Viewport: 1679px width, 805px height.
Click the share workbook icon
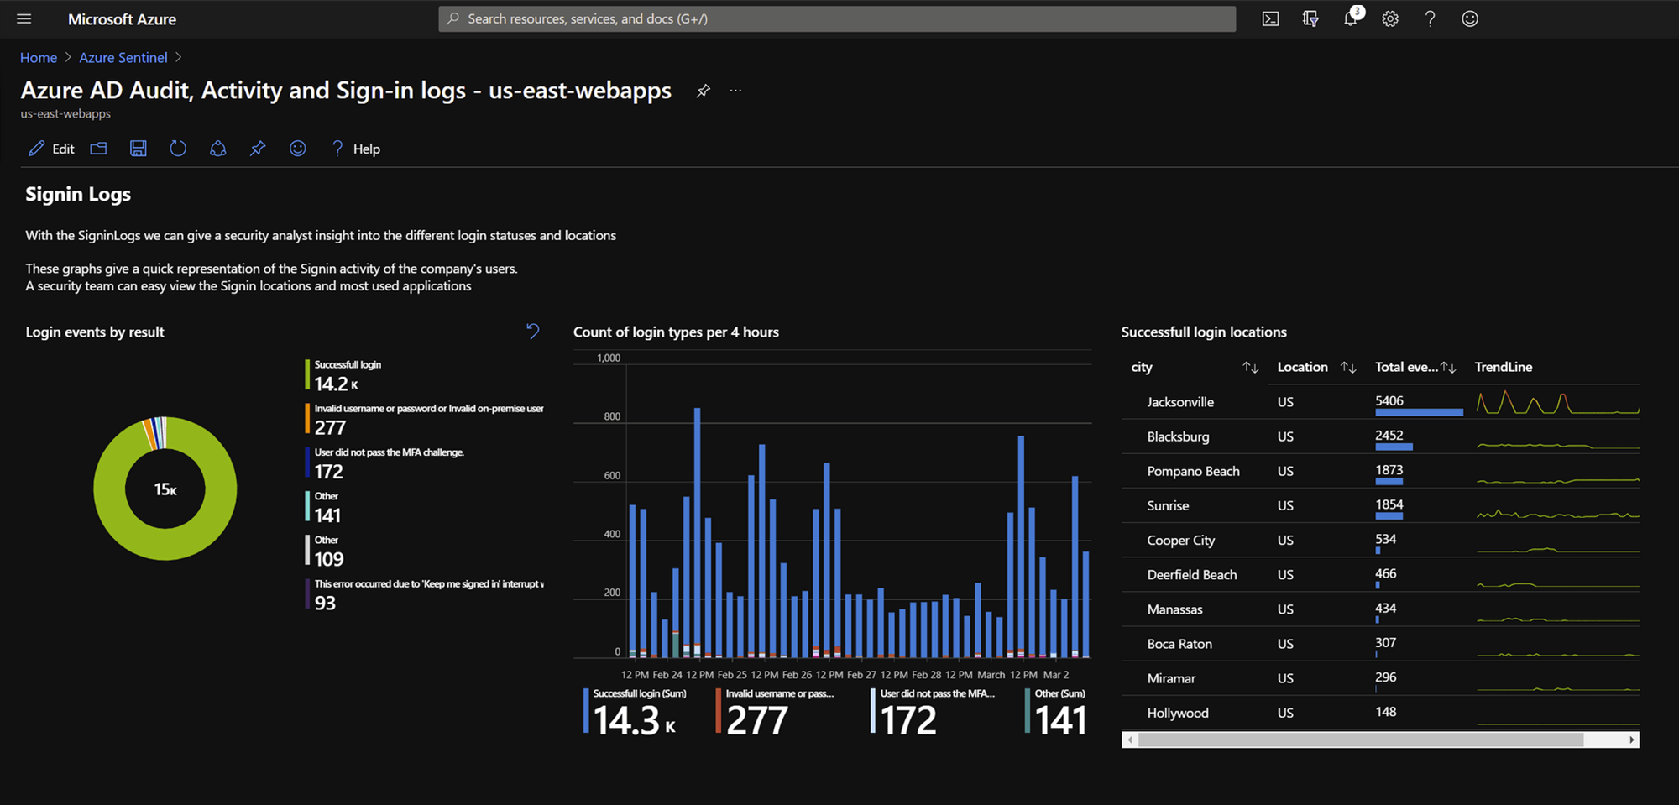pyautogui.click(x=218, y=149)
